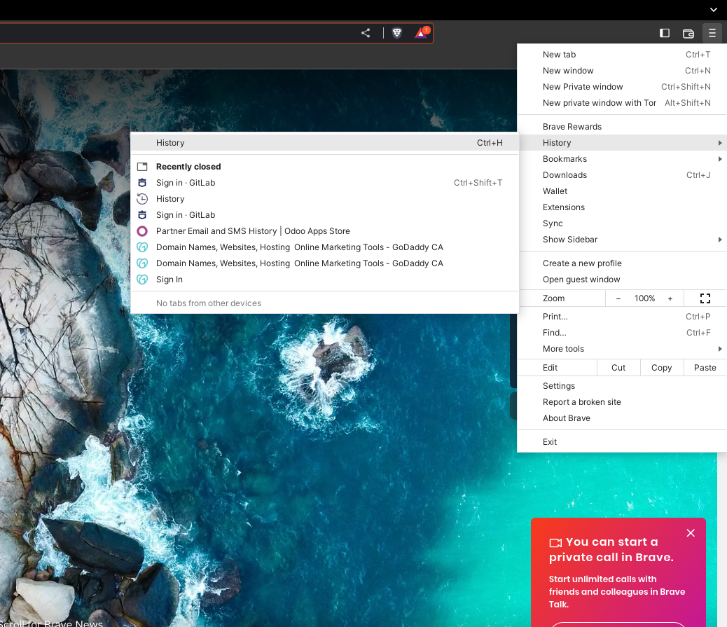Open Brave Rewards from the menu
This screenshot has width=727, height=627.
622,127
